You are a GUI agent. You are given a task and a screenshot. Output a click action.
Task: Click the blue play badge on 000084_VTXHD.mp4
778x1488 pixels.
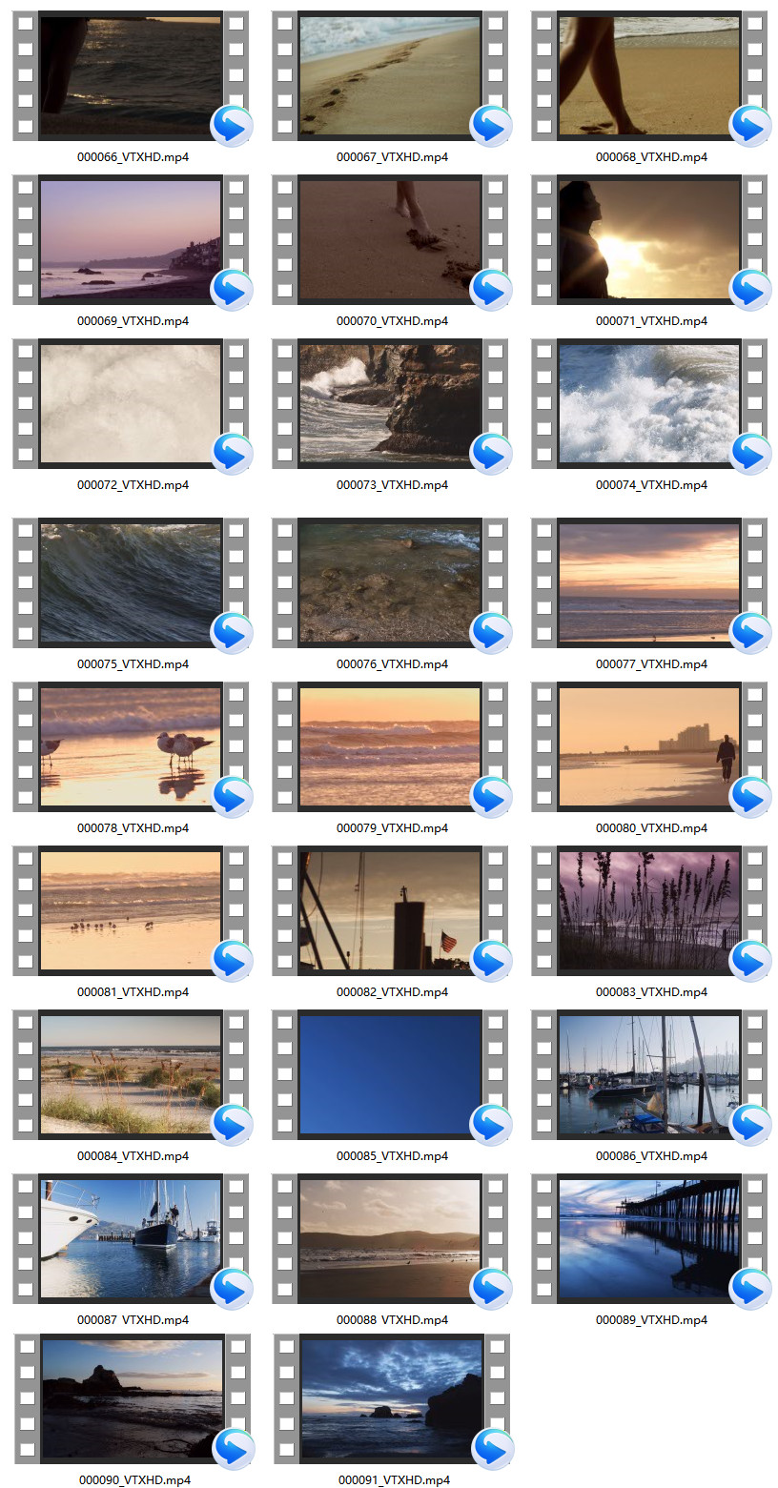tap(232, 1125)
